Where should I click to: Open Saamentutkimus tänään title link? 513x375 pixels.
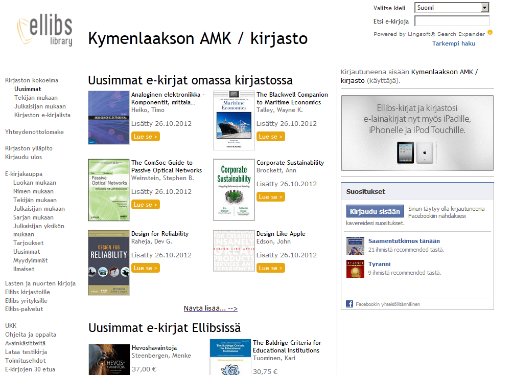point(404,241)
